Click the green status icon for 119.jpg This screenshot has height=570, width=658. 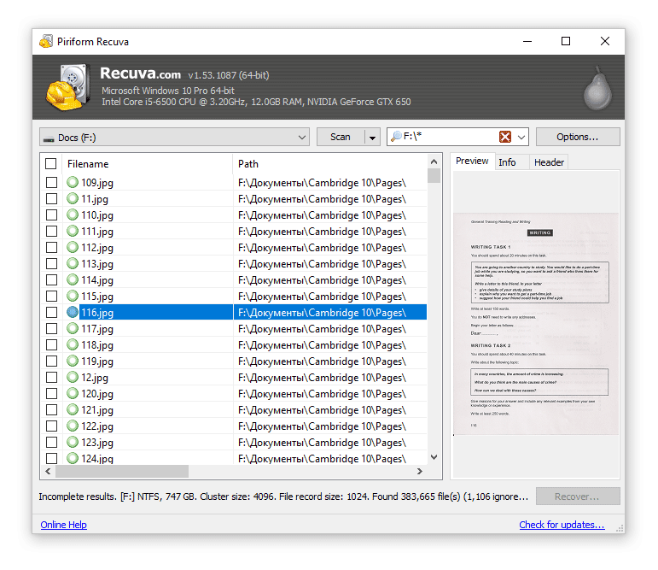(73, 361)
